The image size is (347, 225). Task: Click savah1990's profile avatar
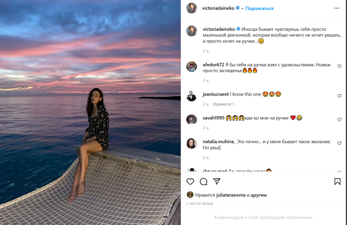[x=192, y=119]
